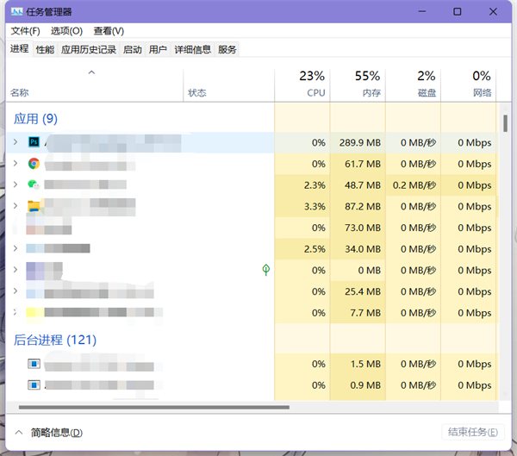Click the Task Manager title bar icon
Viewport: 517px width, 456px height.
[x=16, y=12]
